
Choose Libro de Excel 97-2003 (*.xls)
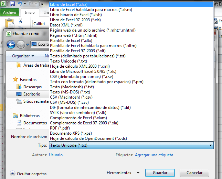pyautogui.click(x=131, y=20)
